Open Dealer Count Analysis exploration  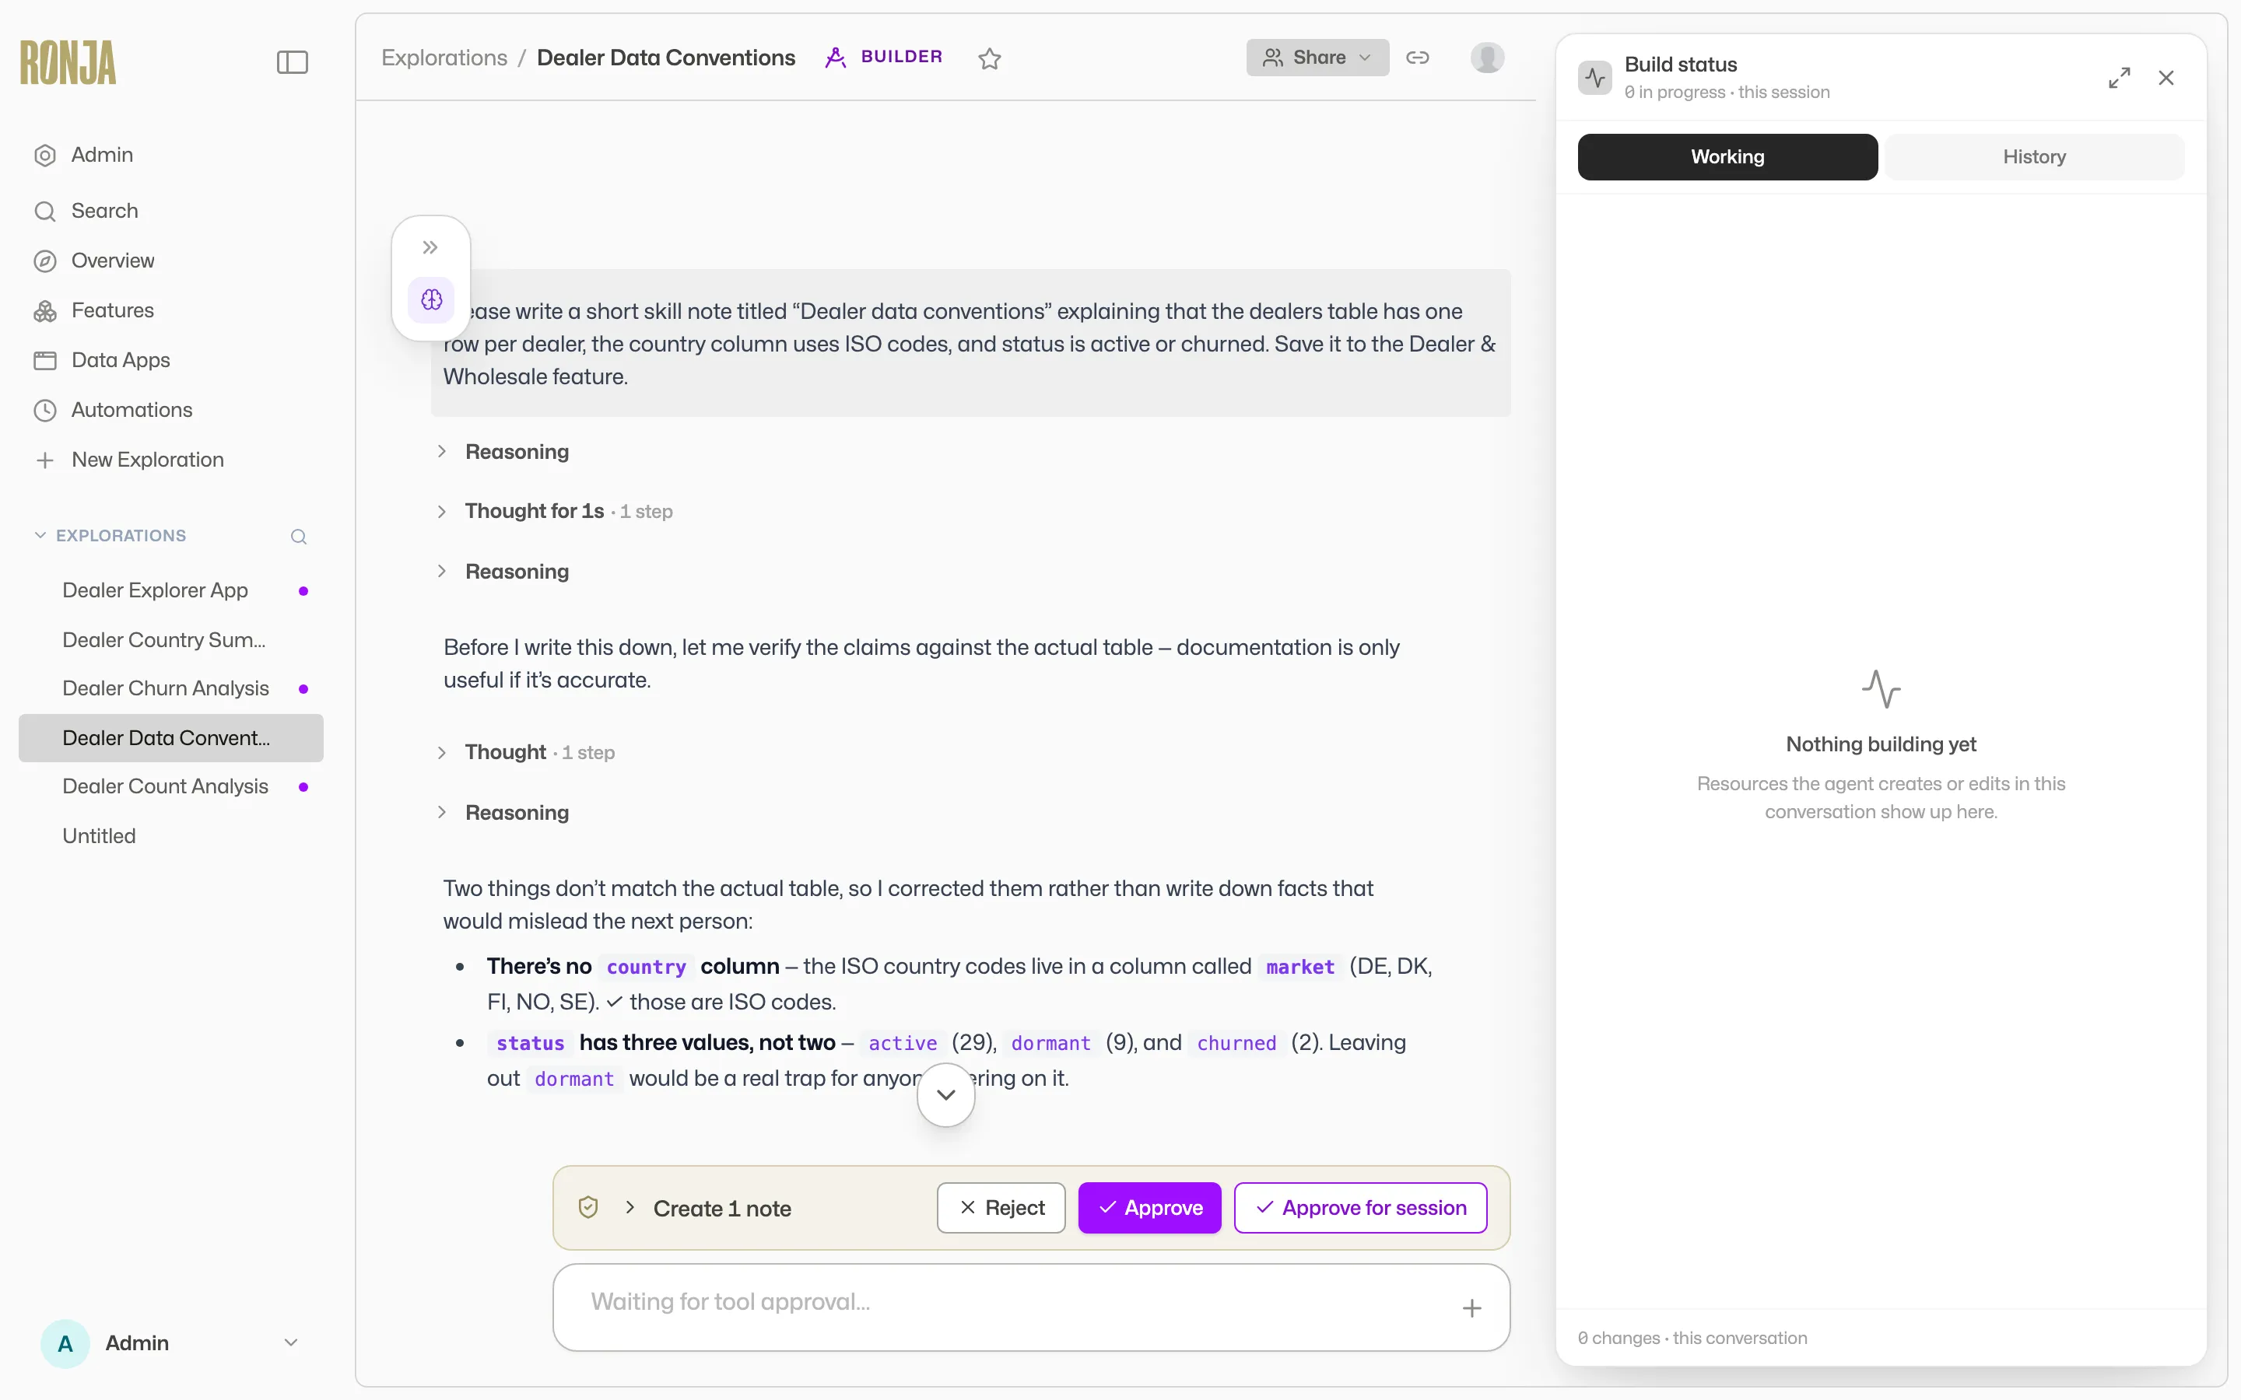[x=171, y=786]
